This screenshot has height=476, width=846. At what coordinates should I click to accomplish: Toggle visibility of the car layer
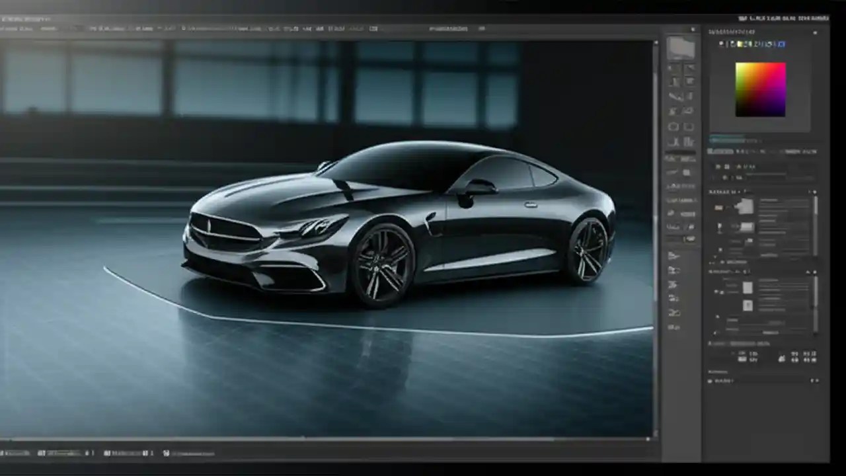click(718, 208)
